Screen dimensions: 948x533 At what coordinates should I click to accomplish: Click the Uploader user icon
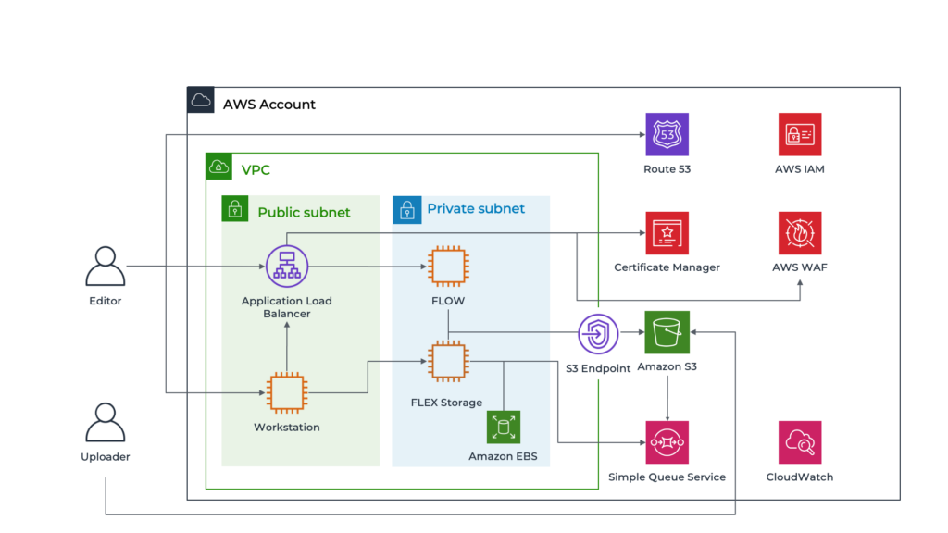point(106,422)
